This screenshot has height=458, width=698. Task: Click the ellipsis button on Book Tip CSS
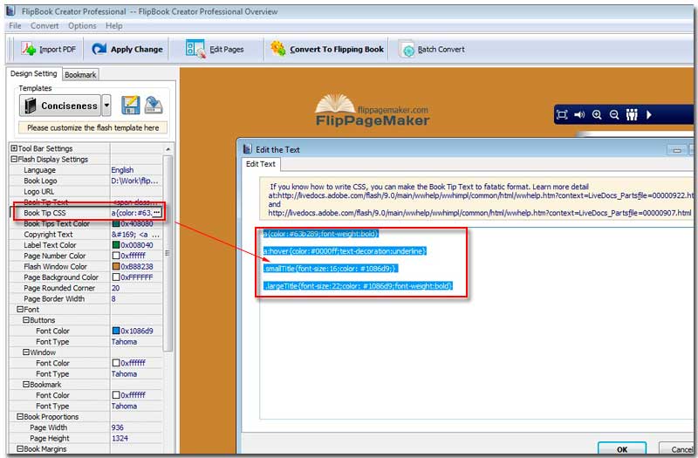(157, 213)
